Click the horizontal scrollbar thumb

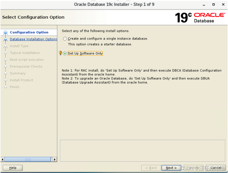click(x=28, y=159)
